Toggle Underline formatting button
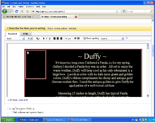 (50, 39)
